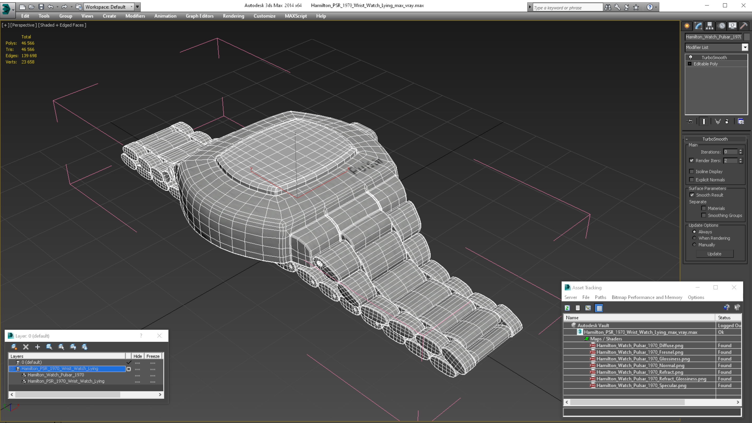Toggle TurboSmooth modifier lightbulb
The height and width of the screenshot is (423, 752).
coord(691,57)
